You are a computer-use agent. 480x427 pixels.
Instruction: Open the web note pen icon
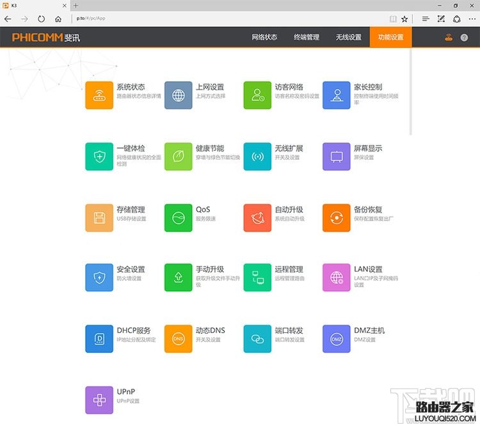(x=441, y=19)
